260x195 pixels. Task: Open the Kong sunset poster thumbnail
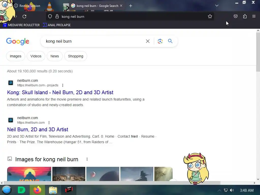click(x=29, y=174)
